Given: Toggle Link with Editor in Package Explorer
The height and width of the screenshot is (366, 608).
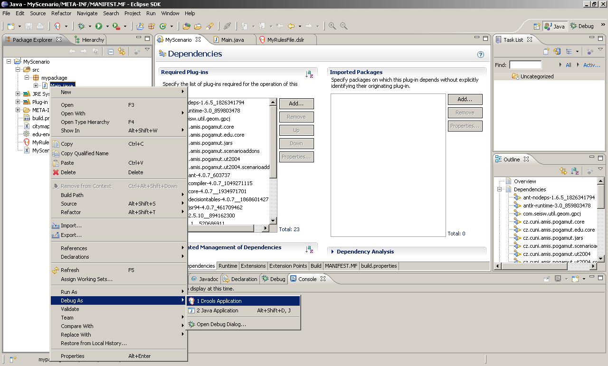Looking at the screenshot, I should click(x=122, y=51).
